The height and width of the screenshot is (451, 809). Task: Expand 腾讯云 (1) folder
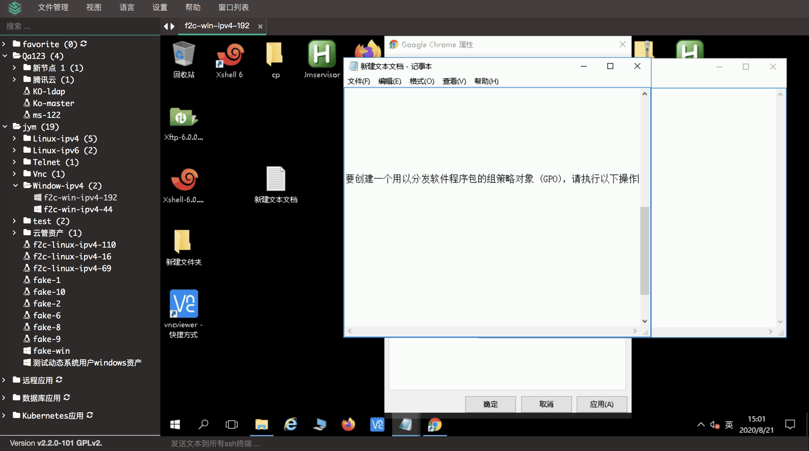tap(14, 80)
